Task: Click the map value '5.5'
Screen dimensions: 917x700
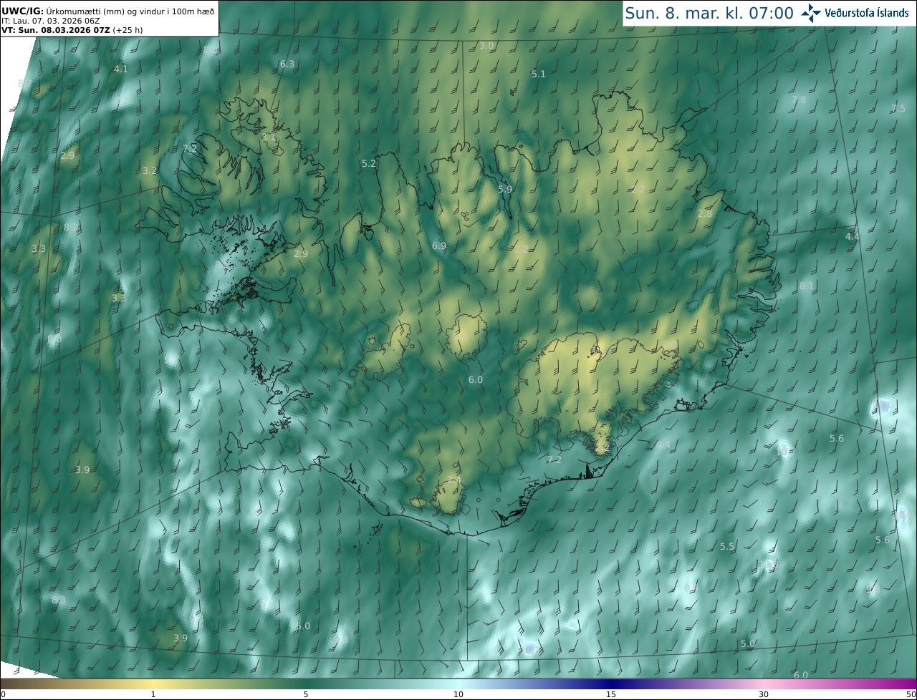Action: point(727,546)
